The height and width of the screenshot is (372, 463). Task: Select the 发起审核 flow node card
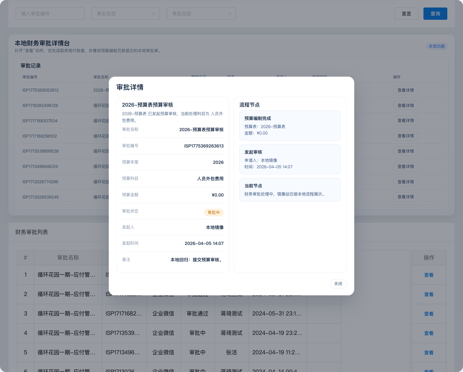(290, 159)
